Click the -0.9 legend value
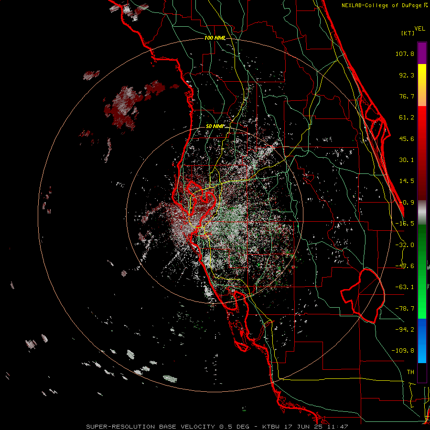This screenshot has height=430, width=430. click(x=407, y=203)
